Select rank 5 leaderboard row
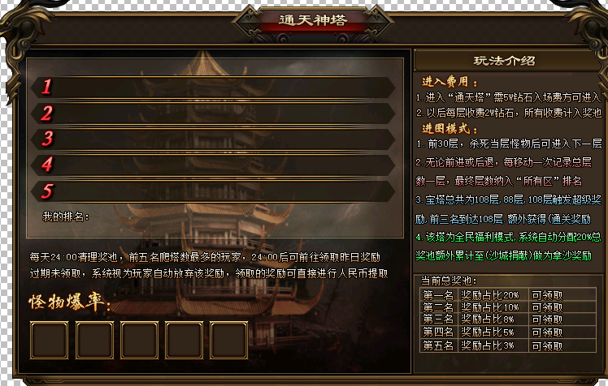 (213, 191)
